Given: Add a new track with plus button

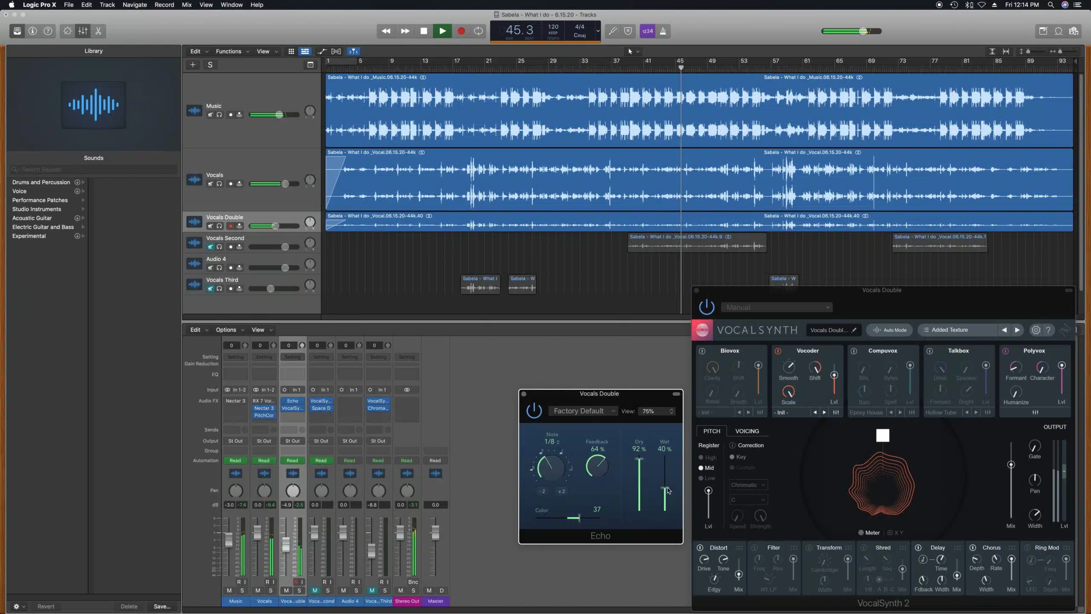Looking at the screenshot, I should coord(193,65).
